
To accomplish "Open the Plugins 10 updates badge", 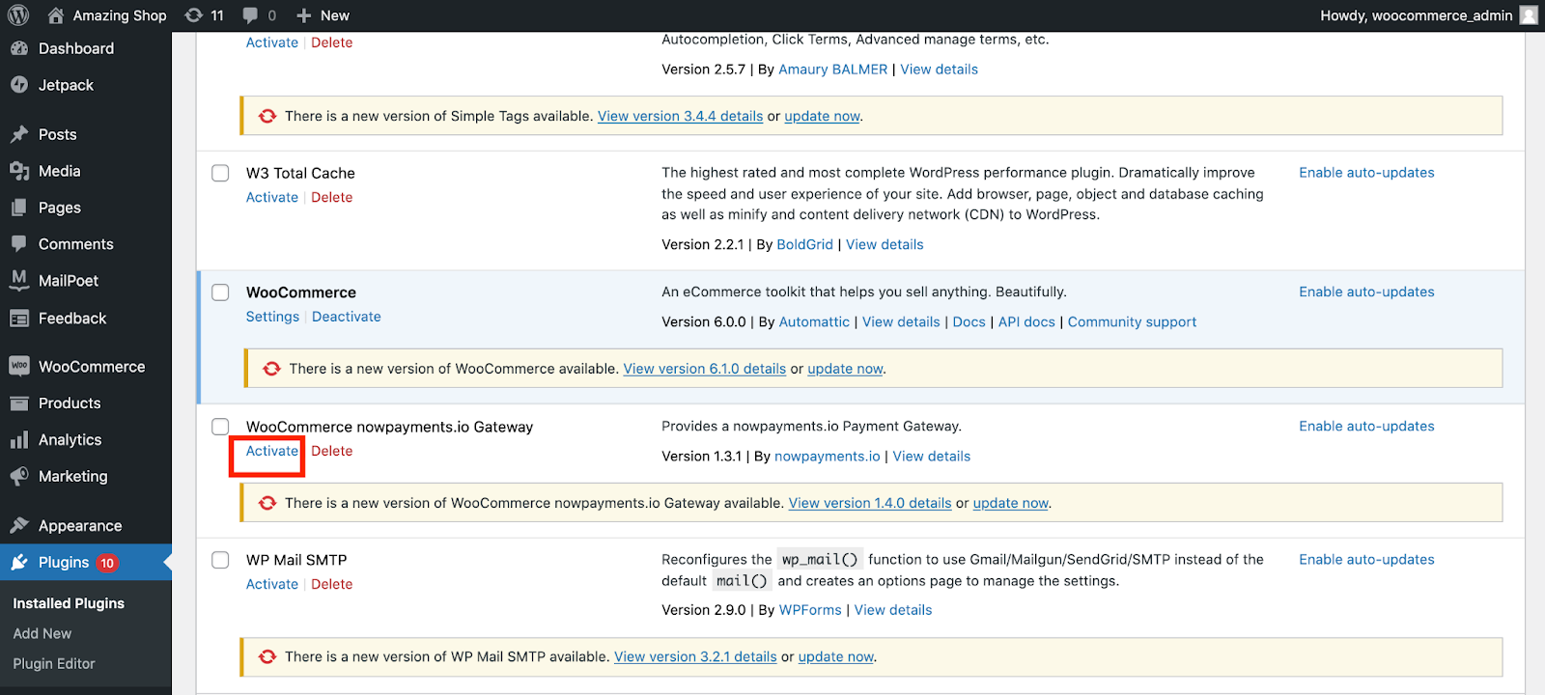I will (107, 563).
